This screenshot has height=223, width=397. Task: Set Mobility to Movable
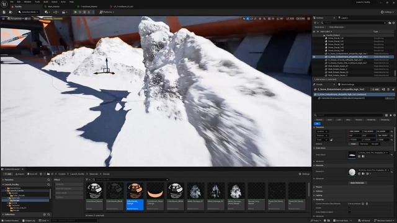[x=375, y=144]
